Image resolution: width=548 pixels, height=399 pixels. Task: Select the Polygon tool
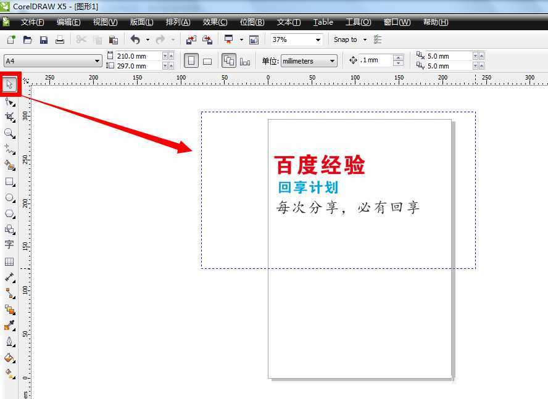point(9,213)
